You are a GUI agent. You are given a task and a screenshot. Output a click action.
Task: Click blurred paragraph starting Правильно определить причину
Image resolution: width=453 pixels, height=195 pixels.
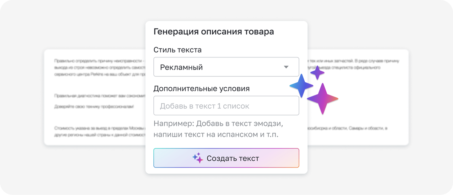[x=100, y=67]
